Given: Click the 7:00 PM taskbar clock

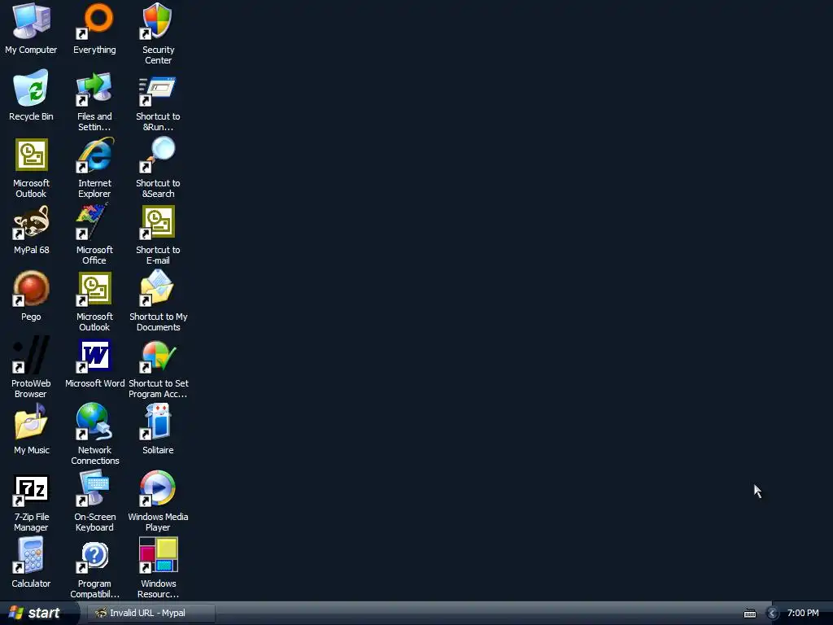Looking at the screenshot, I should coord(803,614).
